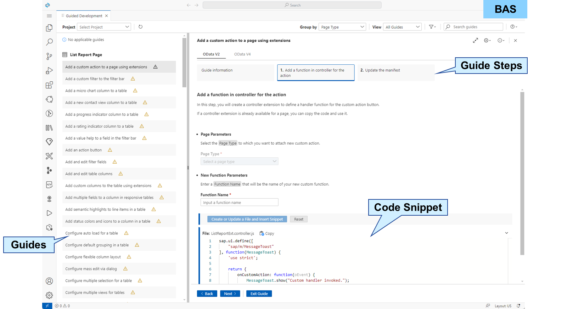This screenshot has width=567, height=309.
Task: Click the Next button
Action: [x=230, y=293]
